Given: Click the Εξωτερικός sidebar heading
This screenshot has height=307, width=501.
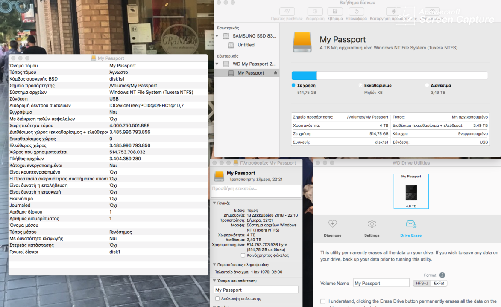Looking at the screenshot, I should tap(228, 56).
